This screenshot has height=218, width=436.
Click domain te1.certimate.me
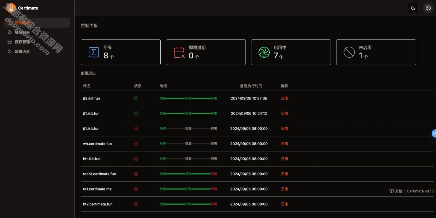pos(97,189)
